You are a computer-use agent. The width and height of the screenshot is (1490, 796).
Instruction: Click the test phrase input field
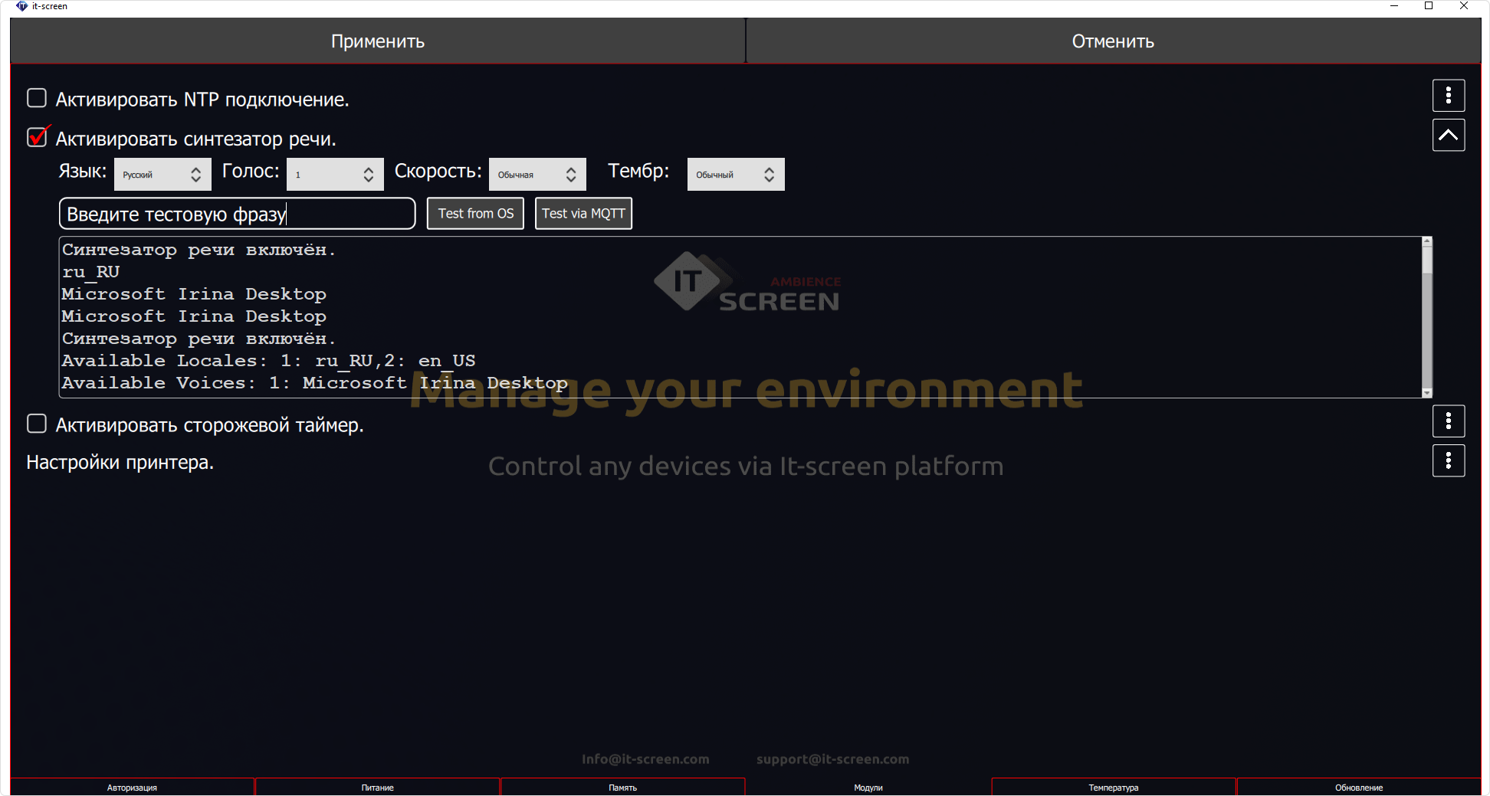pyautogui.click(x=236, y=213)
